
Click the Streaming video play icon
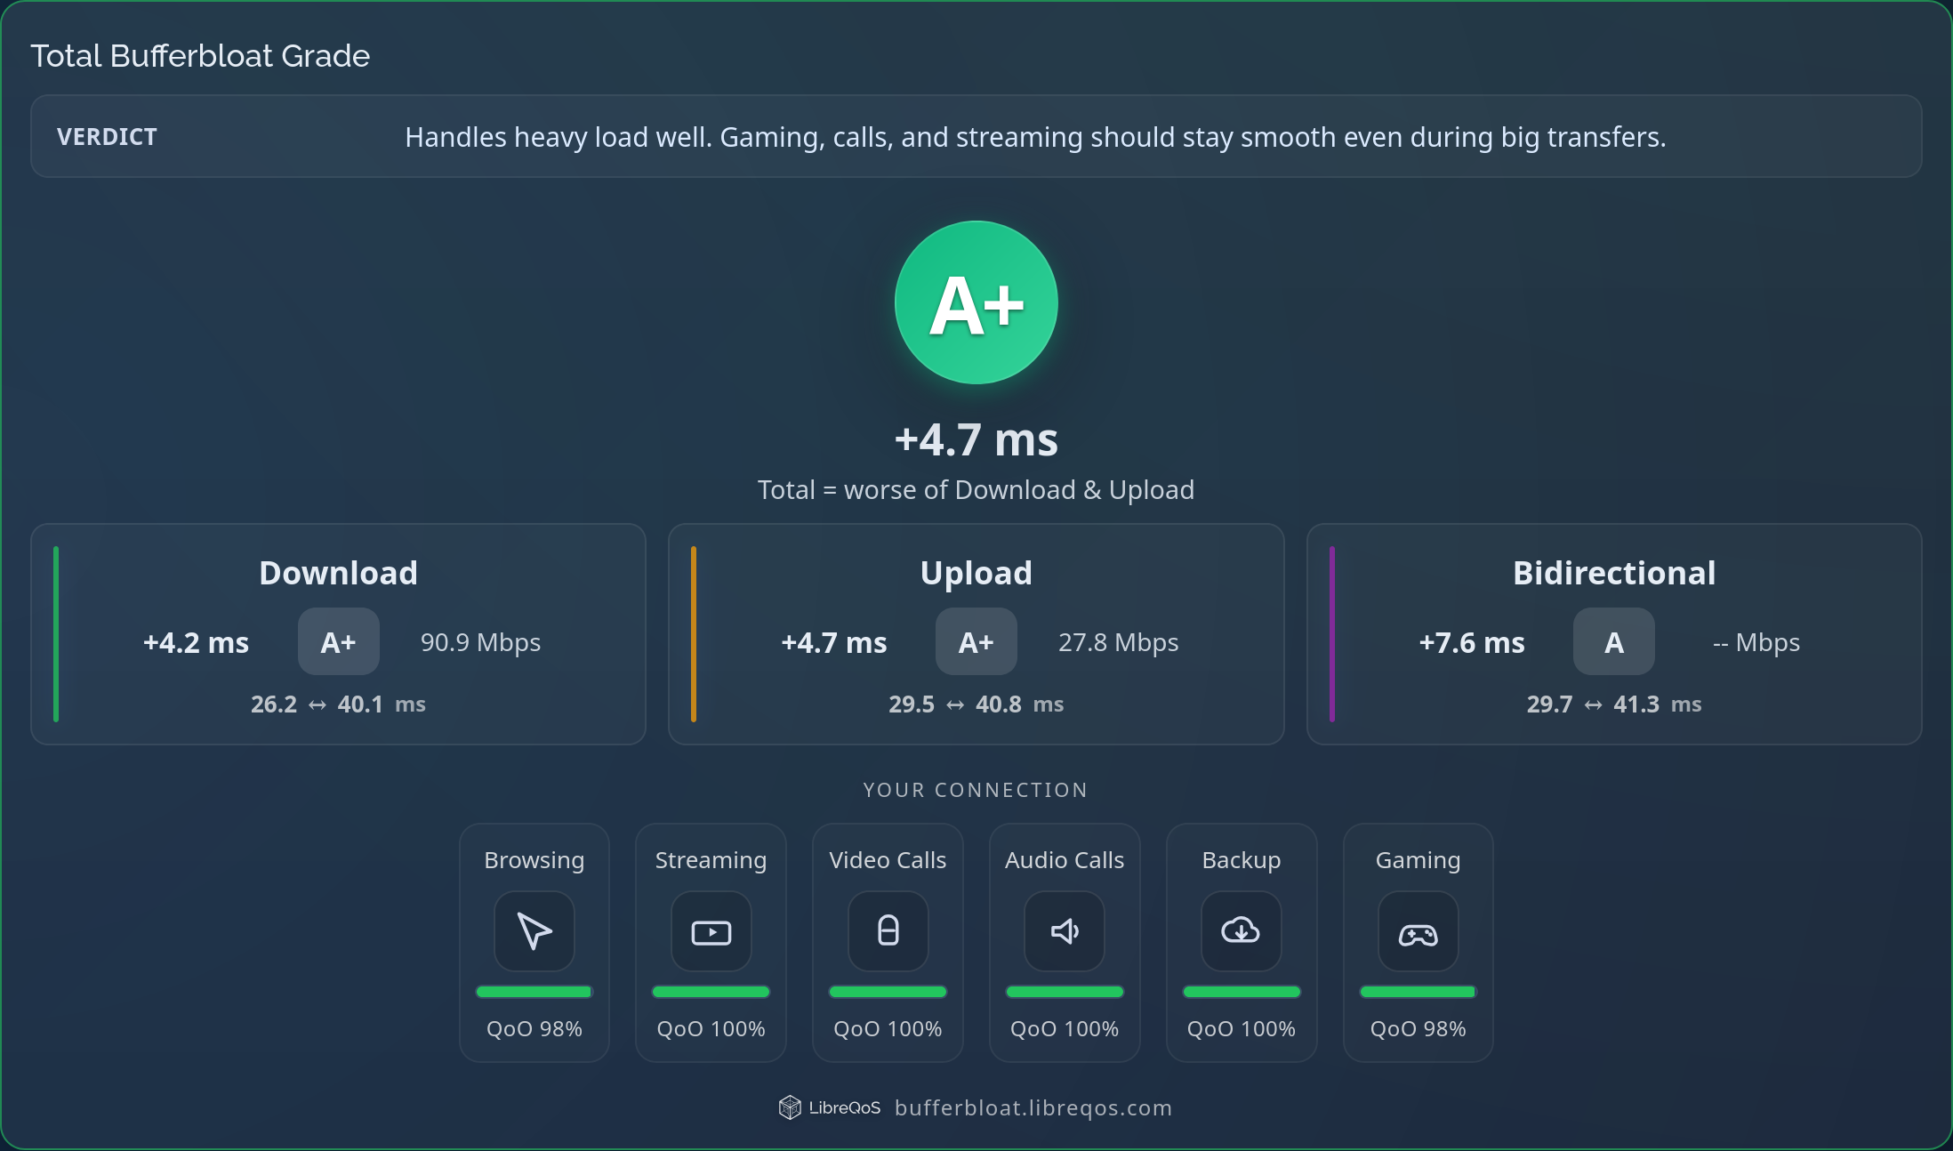pos(711,931)
